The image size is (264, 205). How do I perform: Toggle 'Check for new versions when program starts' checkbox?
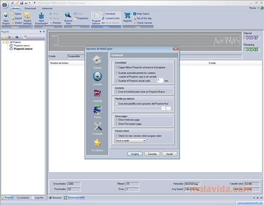click(x=116, y=136)
